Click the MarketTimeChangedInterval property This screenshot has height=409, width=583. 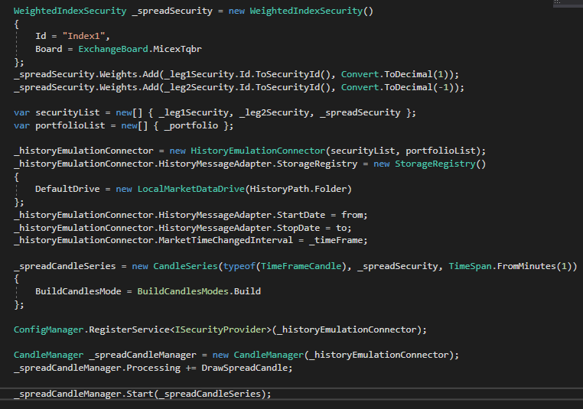point(226,240)
